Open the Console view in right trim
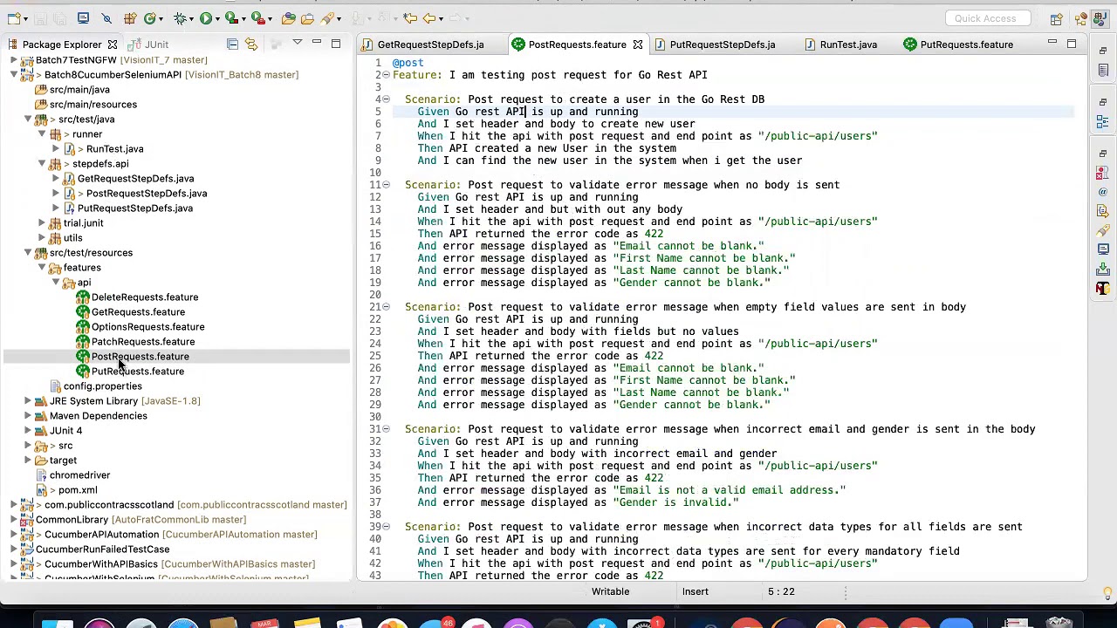Image resolution: width=1117 pixels, height=628 pixels. [1103, 249]
